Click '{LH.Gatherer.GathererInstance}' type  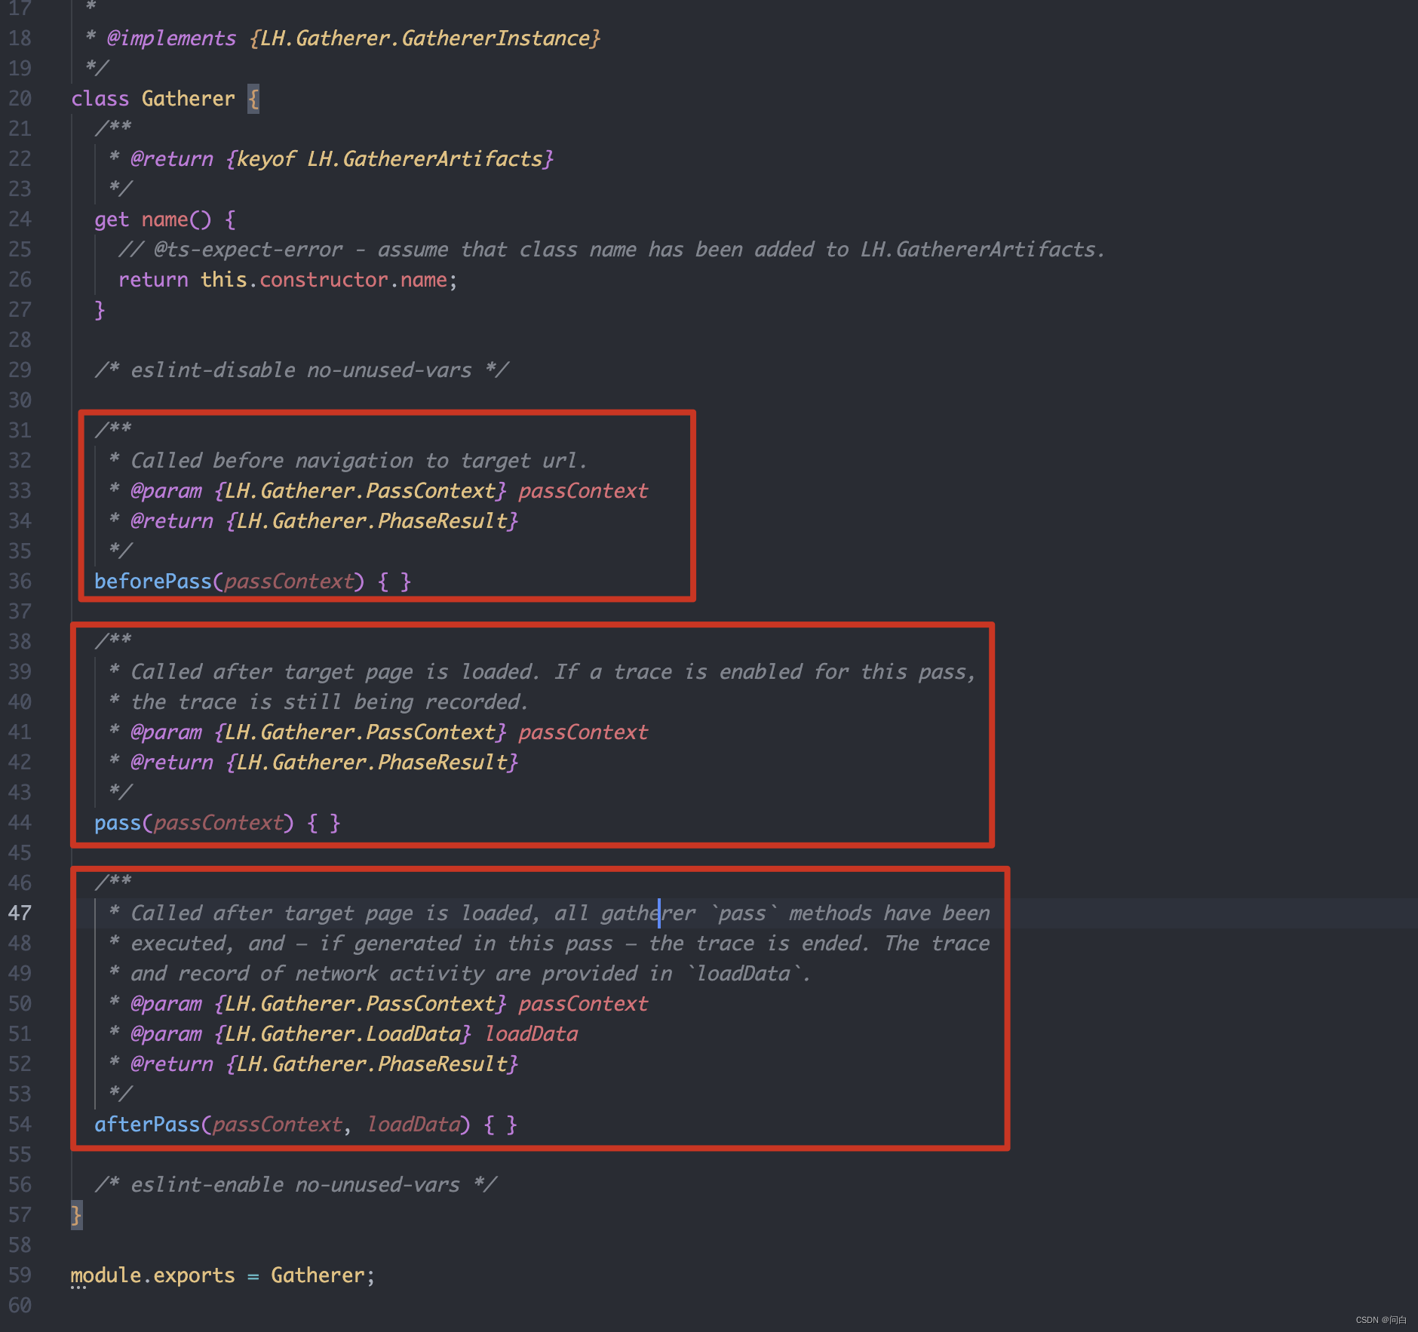(x=425, y=38)
